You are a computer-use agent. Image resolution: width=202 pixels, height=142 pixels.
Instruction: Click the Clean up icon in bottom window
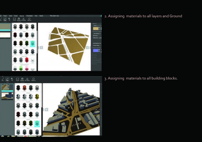tap(33, 79)
